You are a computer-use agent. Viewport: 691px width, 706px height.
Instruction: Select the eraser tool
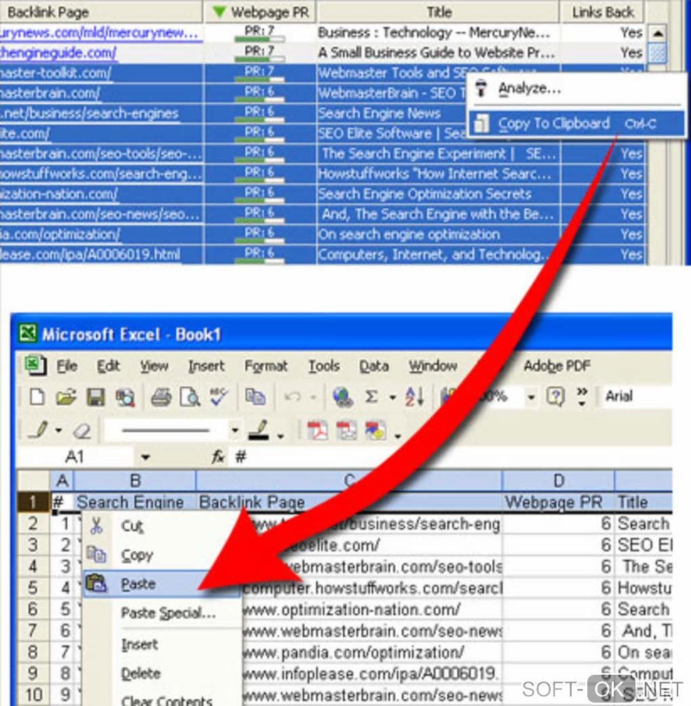pyautogui.click(x=82, y=431)
